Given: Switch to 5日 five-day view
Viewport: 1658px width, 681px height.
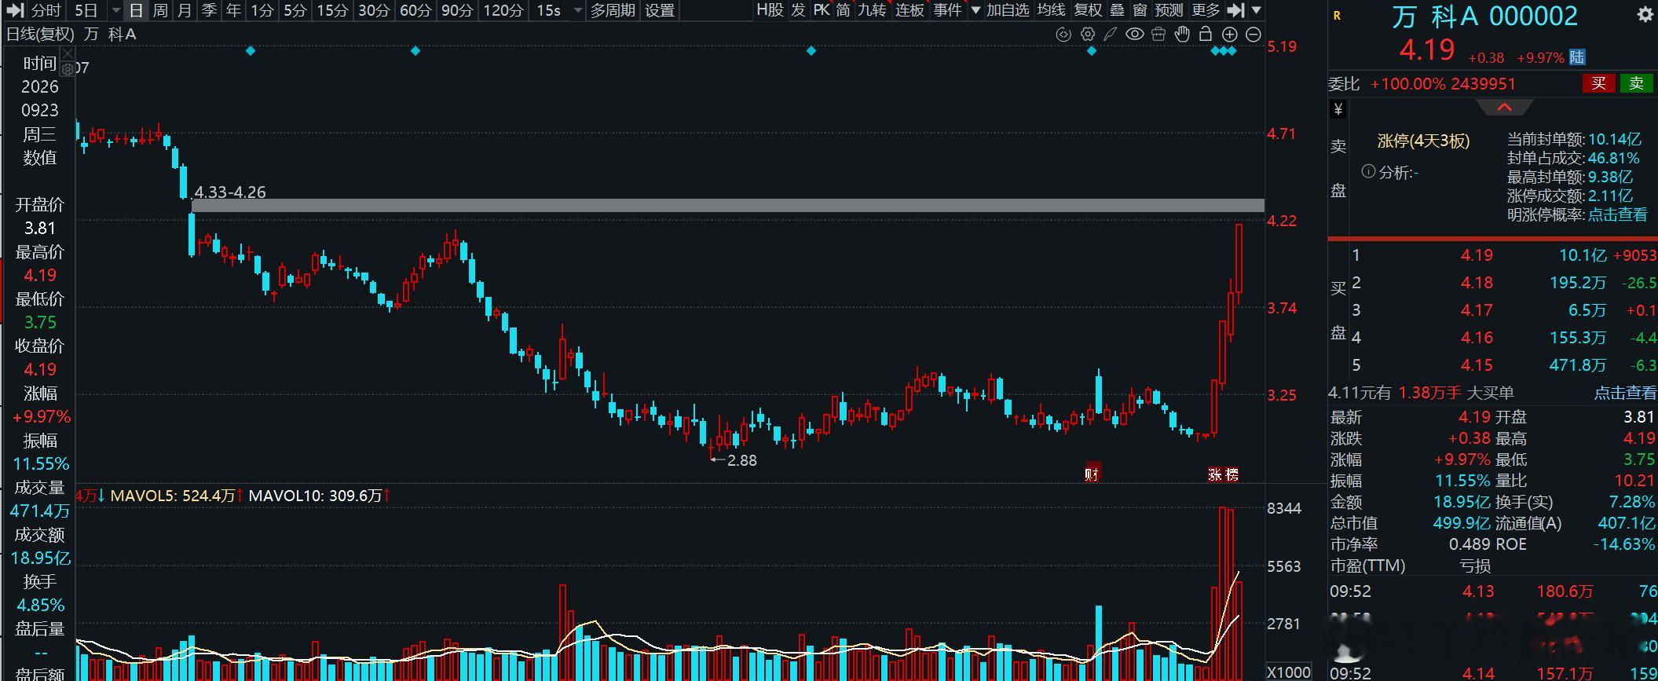Looking at the screenshot, I should coord(86,10).
